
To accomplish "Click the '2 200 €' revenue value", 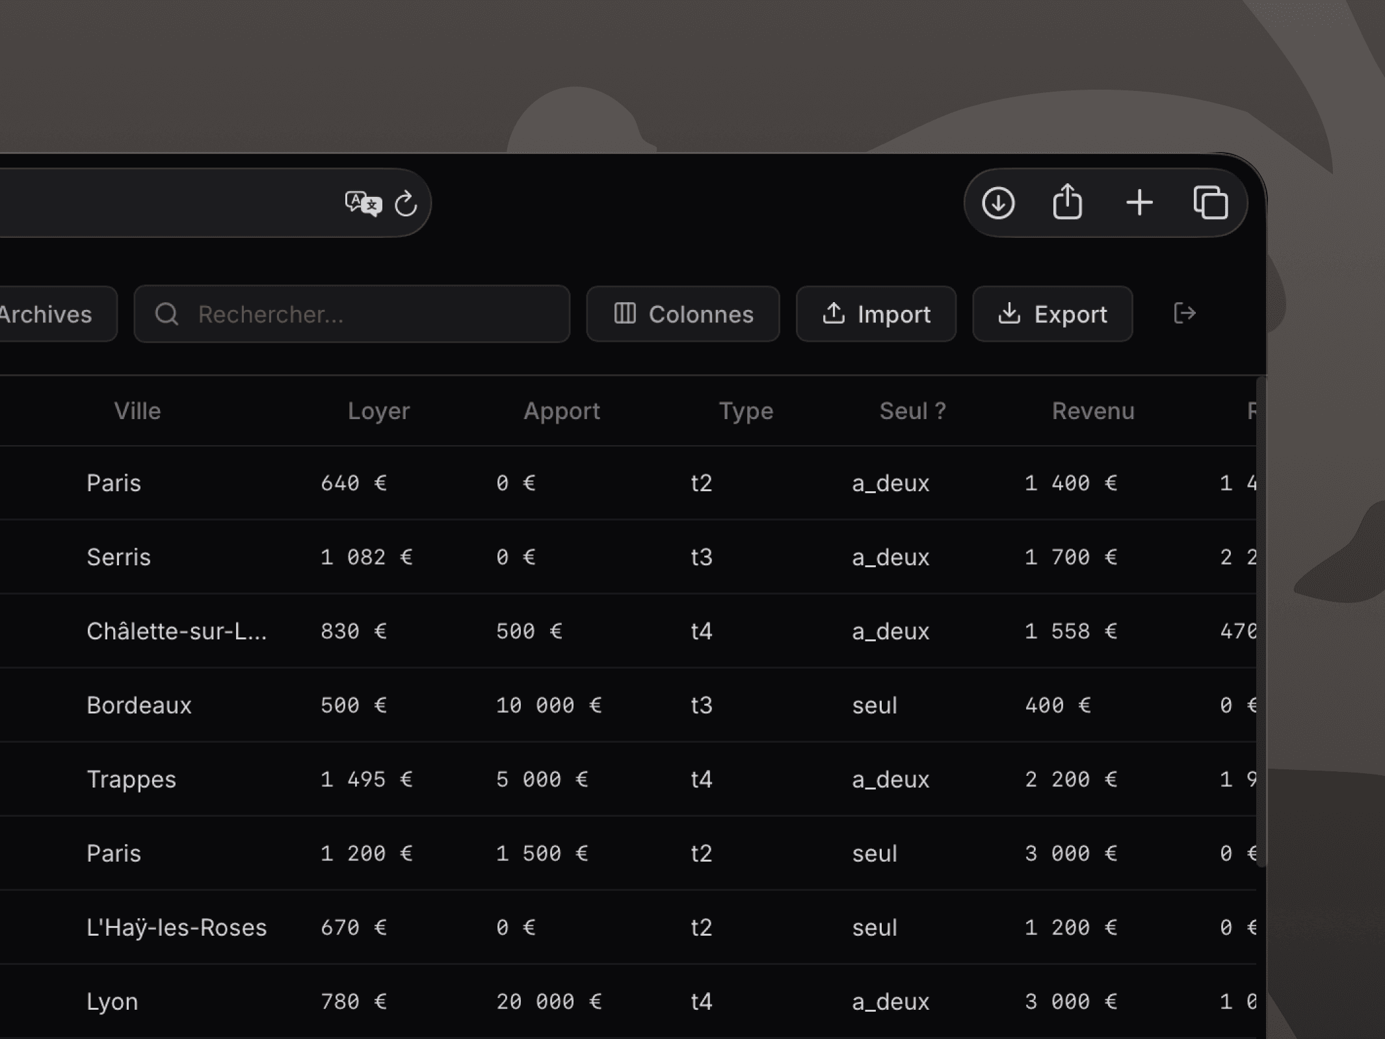I will tap(1071, 779).
